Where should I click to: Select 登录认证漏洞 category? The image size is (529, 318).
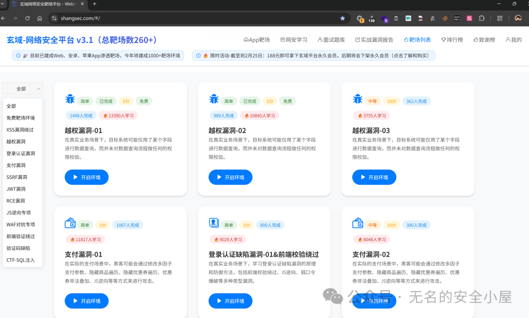coord(23,153)
